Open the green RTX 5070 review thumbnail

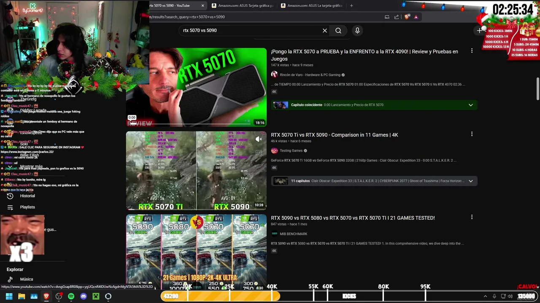(196, 87)
